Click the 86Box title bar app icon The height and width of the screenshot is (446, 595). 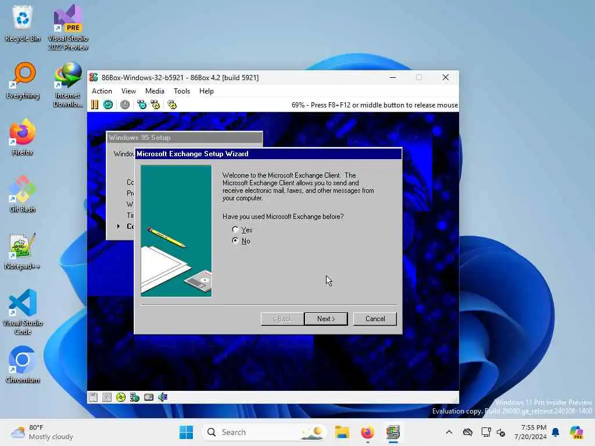tap(94, 77)
